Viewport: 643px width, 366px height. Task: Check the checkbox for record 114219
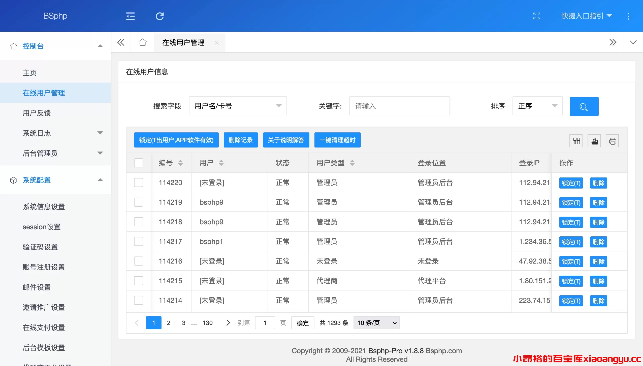[x=139, y=202]
